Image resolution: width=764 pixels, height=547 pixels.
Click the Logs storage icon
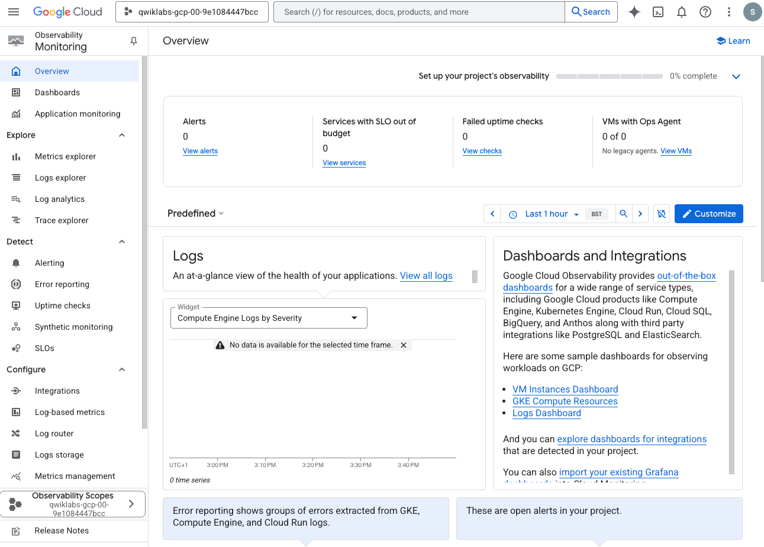(16, 455)
